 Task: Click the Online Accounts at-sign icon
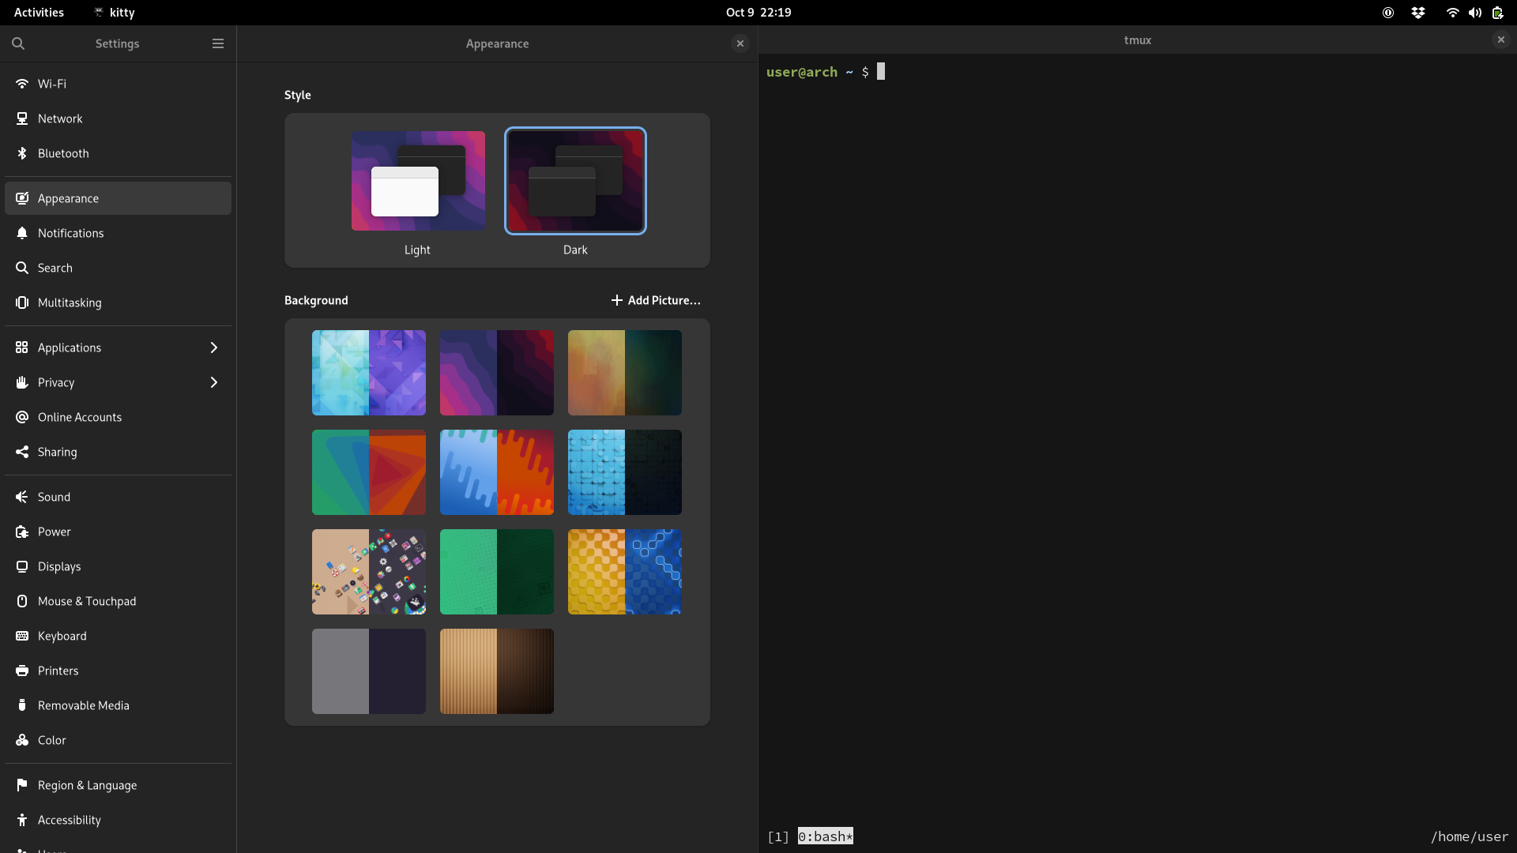point(22,417)
